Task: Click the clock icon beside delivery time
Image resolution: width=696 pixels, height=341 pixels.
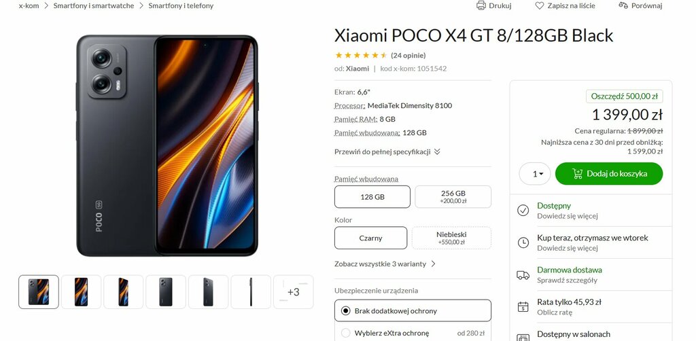Action: 523,243
